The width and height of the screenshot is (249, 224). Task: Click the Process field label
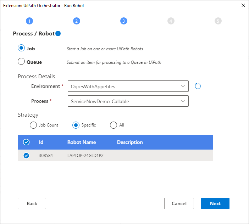point(39,101)
